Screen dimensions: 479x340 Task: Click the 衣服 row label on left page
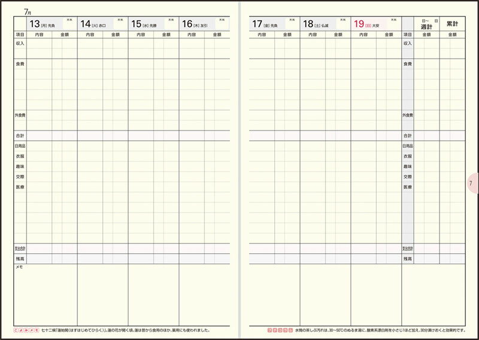20,156
